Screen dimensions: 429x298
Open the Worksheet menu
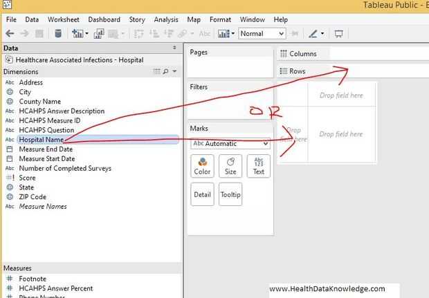pyautogui.click(x=64, y=19)
